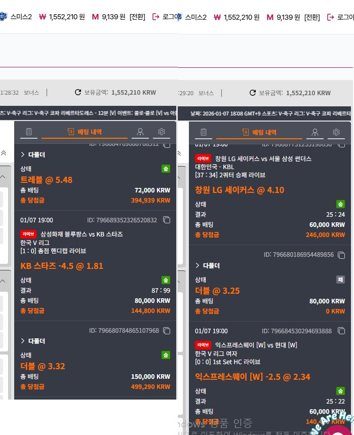Click KB 스타즈 -4.5 @ 1.81 selection

pyautogui.click(x=62, y=266)
